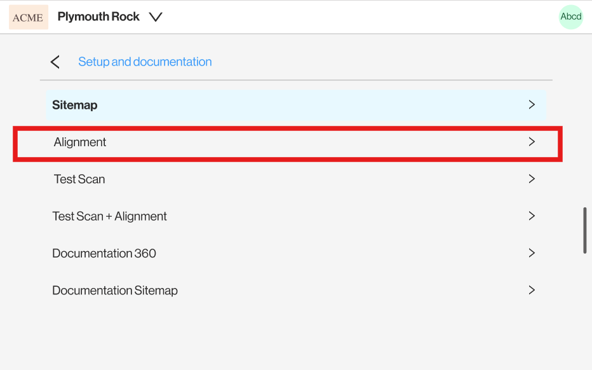592x370 pixels.
Task: Click the Documentation 360 arrow icon
Action: (532, 253)
